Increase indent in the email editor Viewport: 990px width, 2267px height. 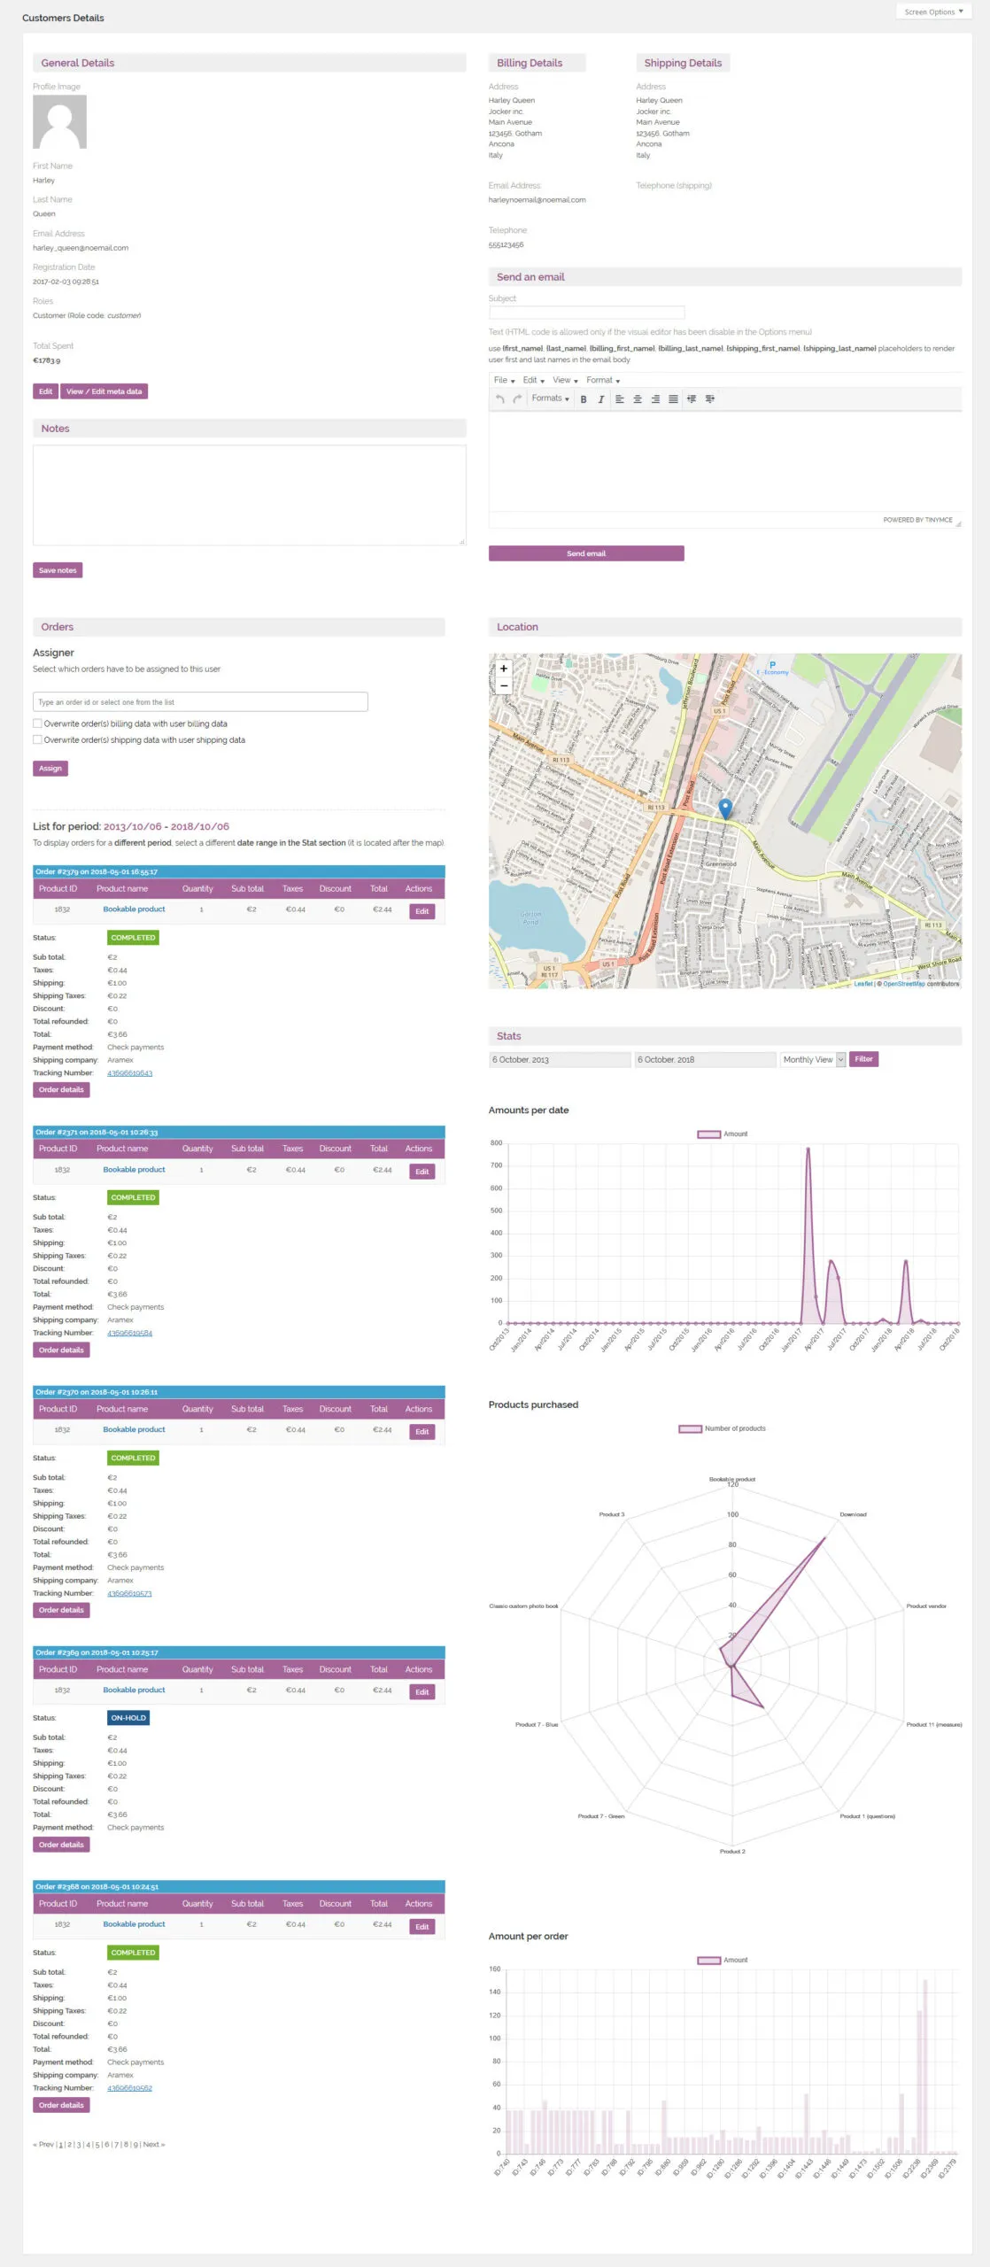709,399
